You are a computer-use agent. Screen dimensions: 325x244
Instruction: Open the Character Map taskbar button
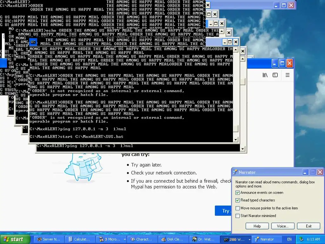click(x=142, y=239)
